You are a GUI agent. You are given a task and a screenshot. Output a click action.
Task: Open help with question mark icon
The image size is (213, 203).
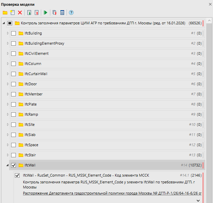pos(71,13)
